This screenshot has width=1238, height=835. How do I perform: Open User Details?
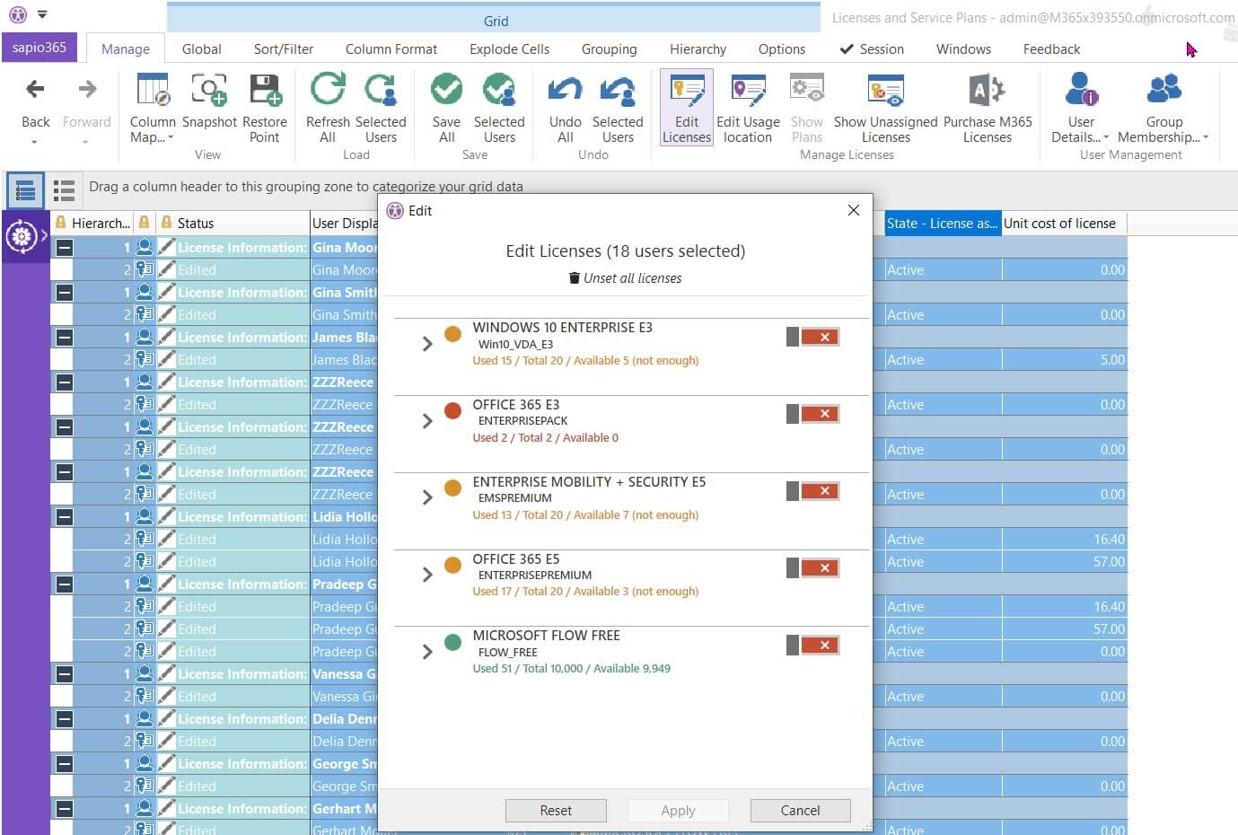[1081, 109]
